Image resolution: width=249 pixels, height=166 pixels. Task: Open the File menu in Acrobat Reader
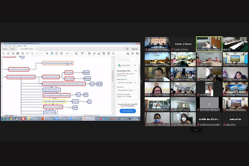click(3, 46)
